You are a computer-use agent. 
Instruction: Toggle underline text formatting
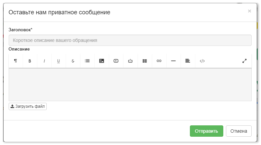tap(58, 61)
